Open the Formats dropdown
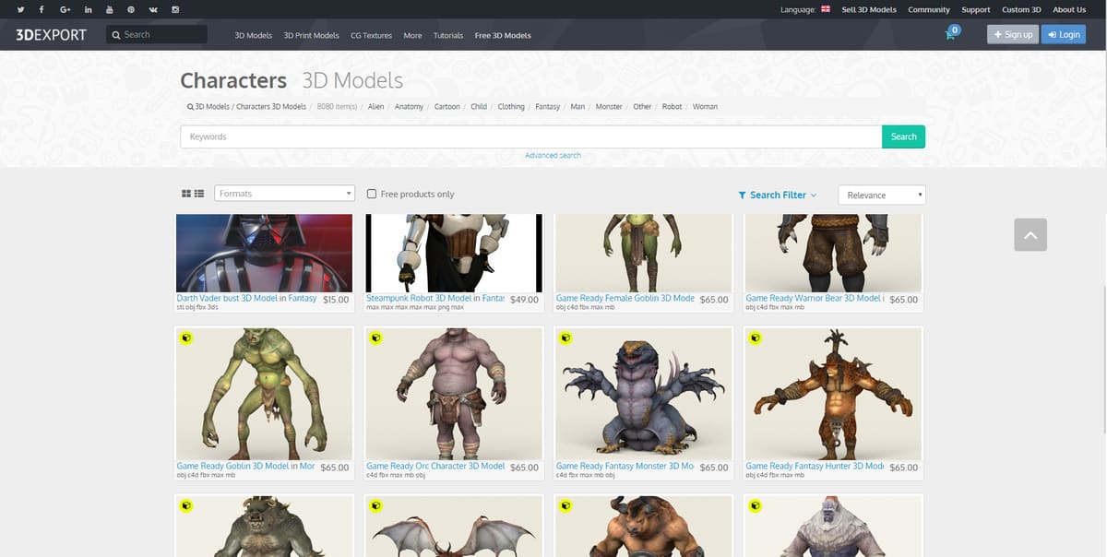This screenshot has width=1107, height=557. click(284, 194)
